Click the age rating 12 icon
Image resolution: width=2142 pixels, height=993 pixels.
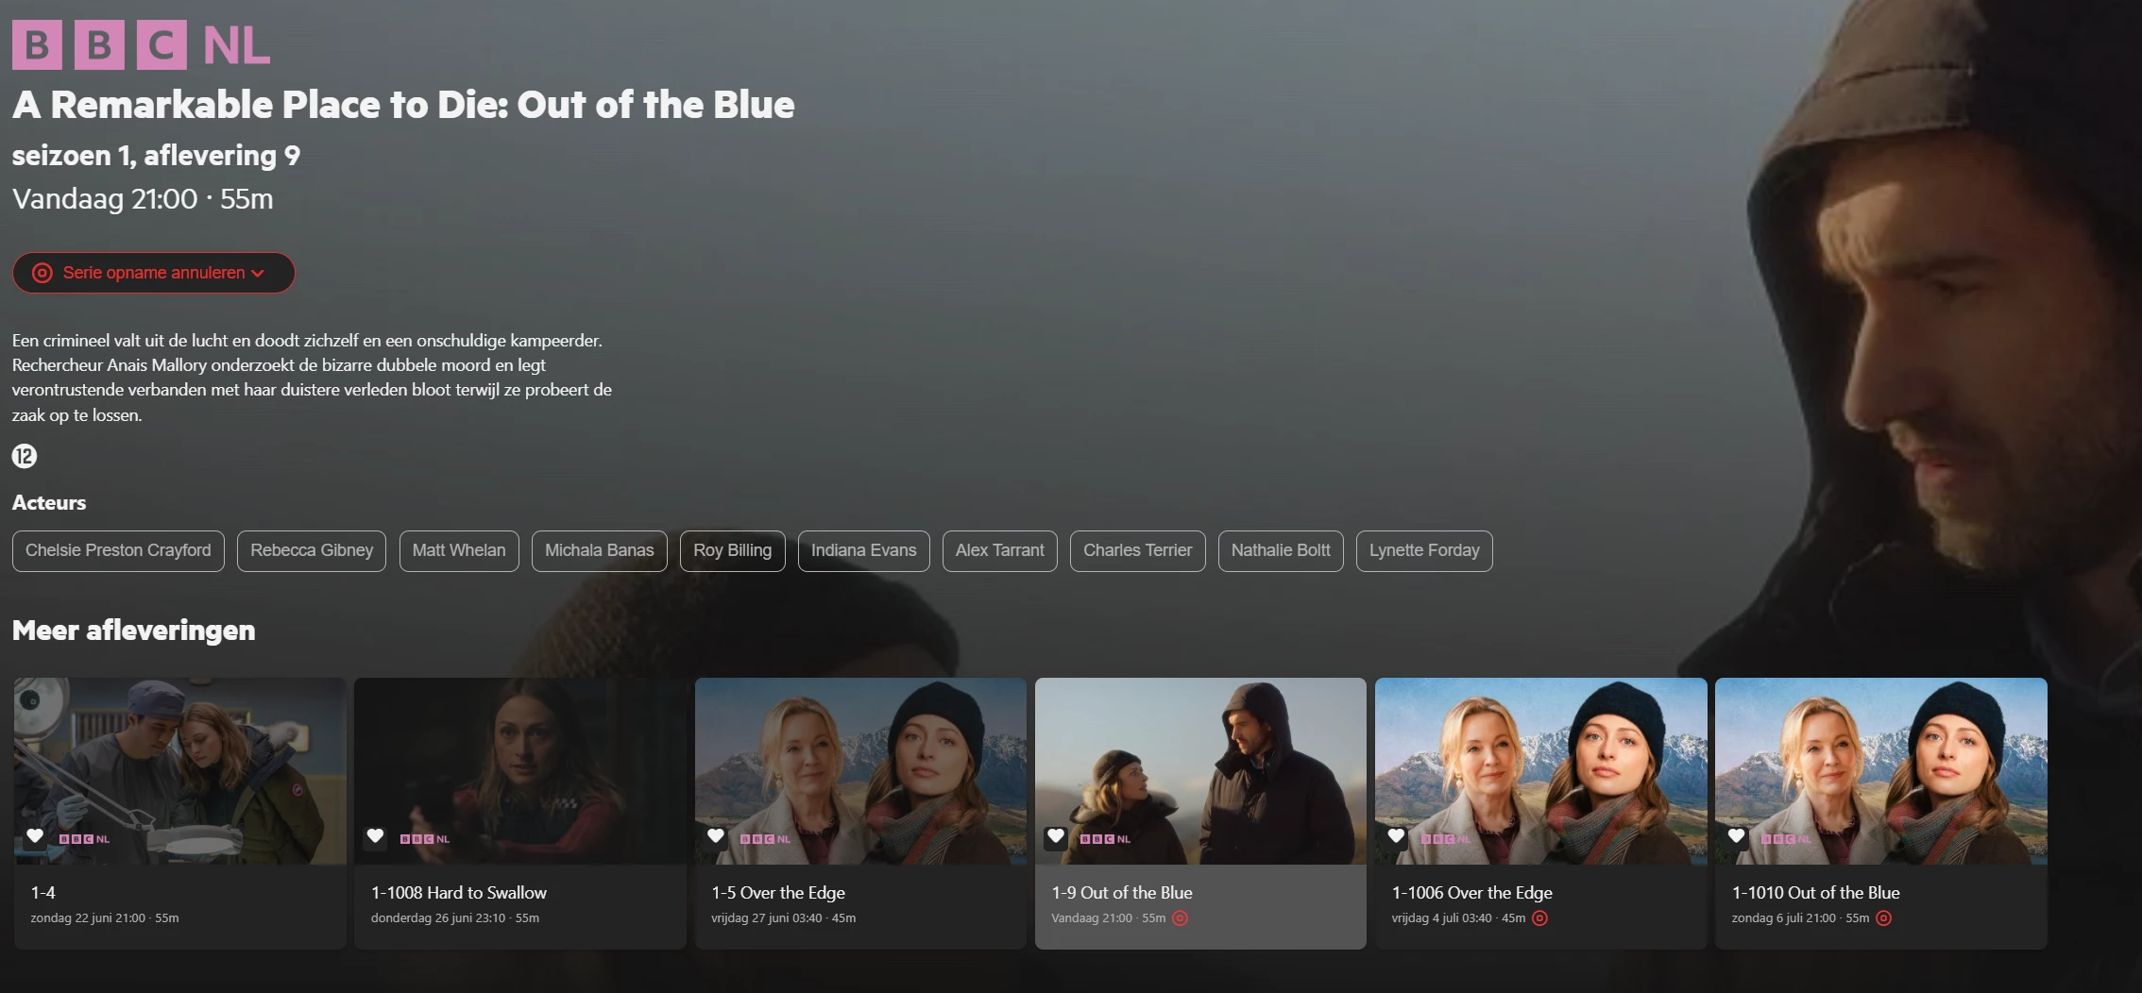(25, 456)
